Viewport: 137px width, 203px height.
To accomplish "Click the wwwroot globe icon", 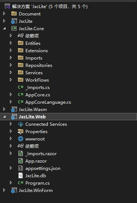I will [21, 139].
